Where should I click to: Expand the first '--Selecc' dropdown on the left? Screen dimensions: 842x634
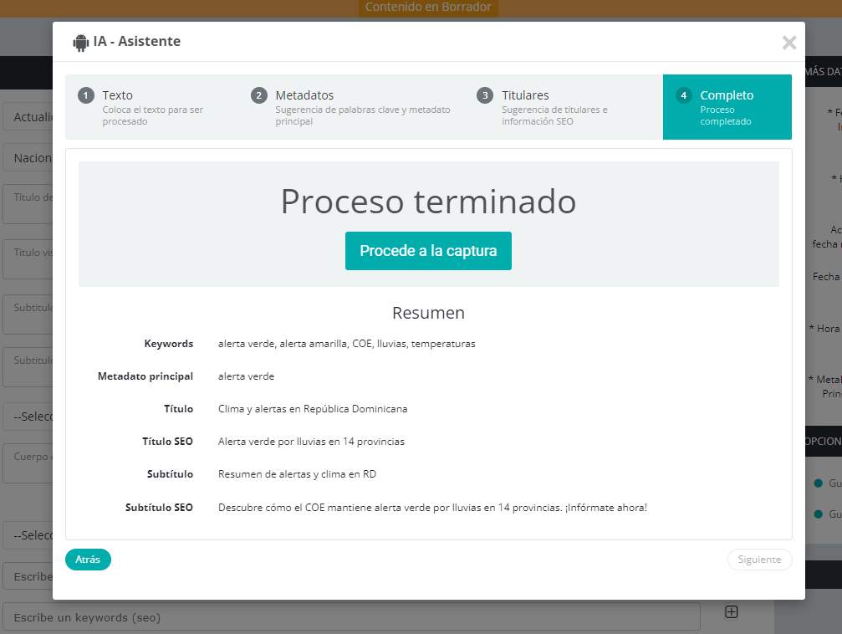(29, 417)
